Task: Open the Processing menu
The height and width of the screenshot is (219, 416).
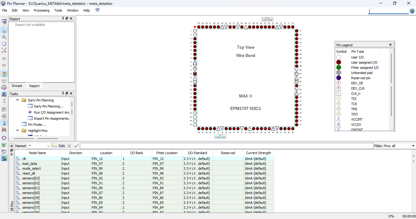Action: click(x=41, y=10)
